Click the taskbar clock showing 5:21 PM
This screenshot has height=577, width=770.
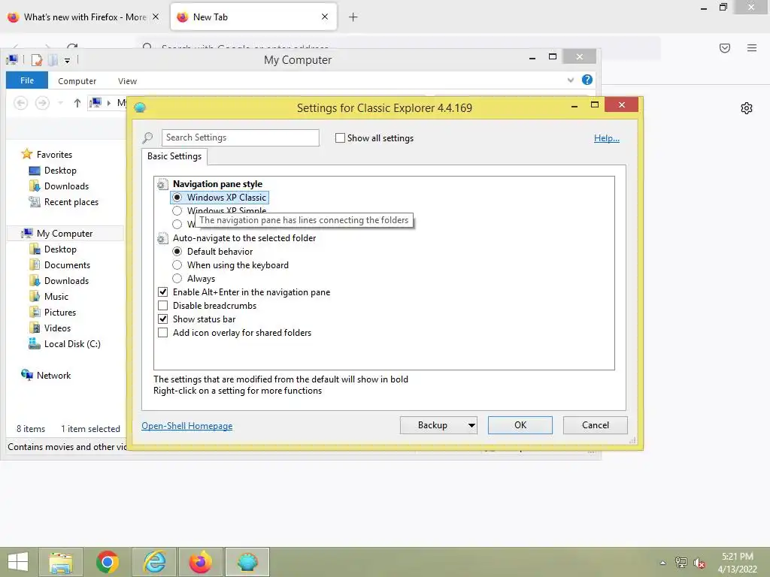click(x=737, y=563)
